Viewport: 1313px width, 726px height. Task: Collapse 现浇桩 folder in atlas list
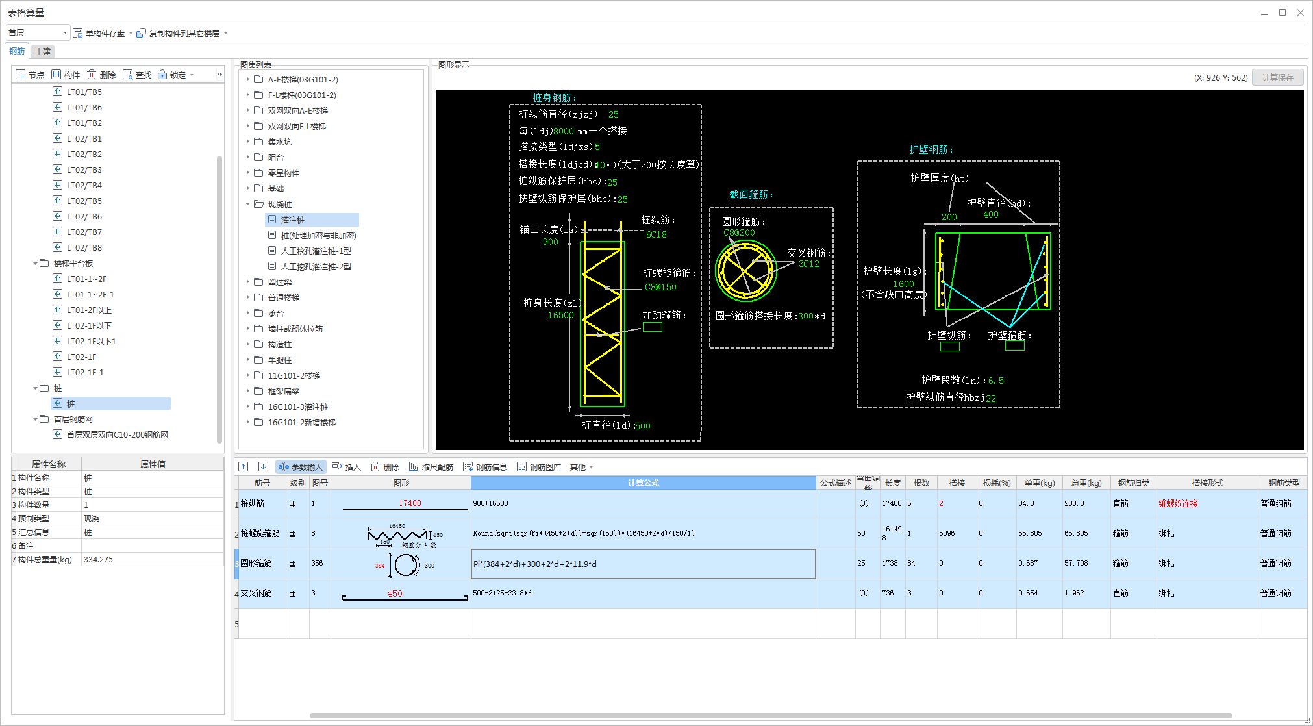pos(248,204)
